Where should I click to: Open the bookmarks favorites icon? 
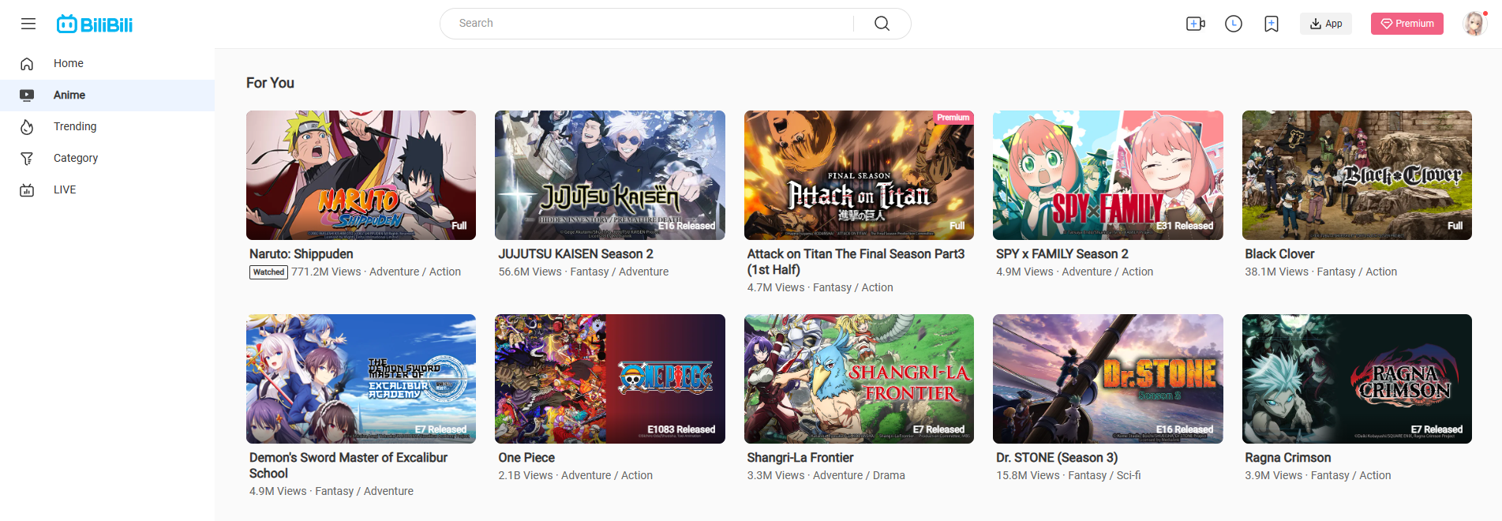pos(1271,24)
